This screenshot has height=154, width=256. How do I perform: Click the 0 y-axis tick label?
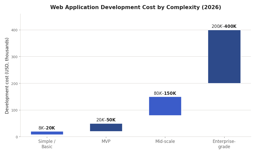pyautogui.click(x=17, y=137)
